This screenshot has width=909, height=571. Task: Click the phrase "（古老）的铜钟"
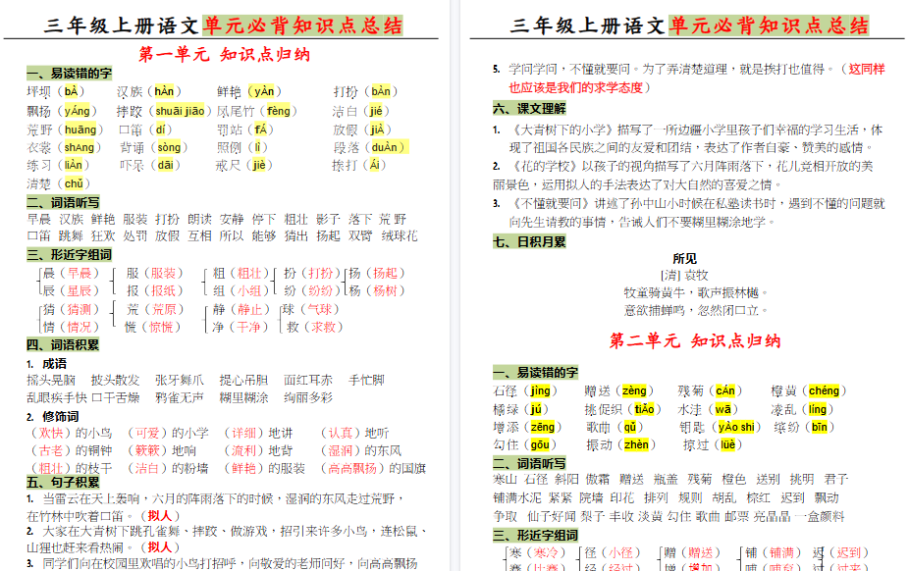[70, 450]
